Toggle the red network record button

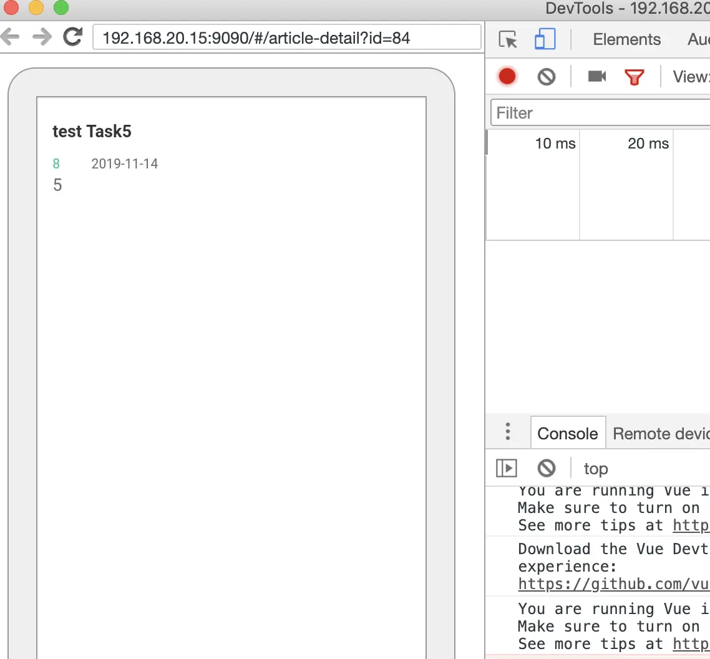pyautogui.click(x=507, y=77)
